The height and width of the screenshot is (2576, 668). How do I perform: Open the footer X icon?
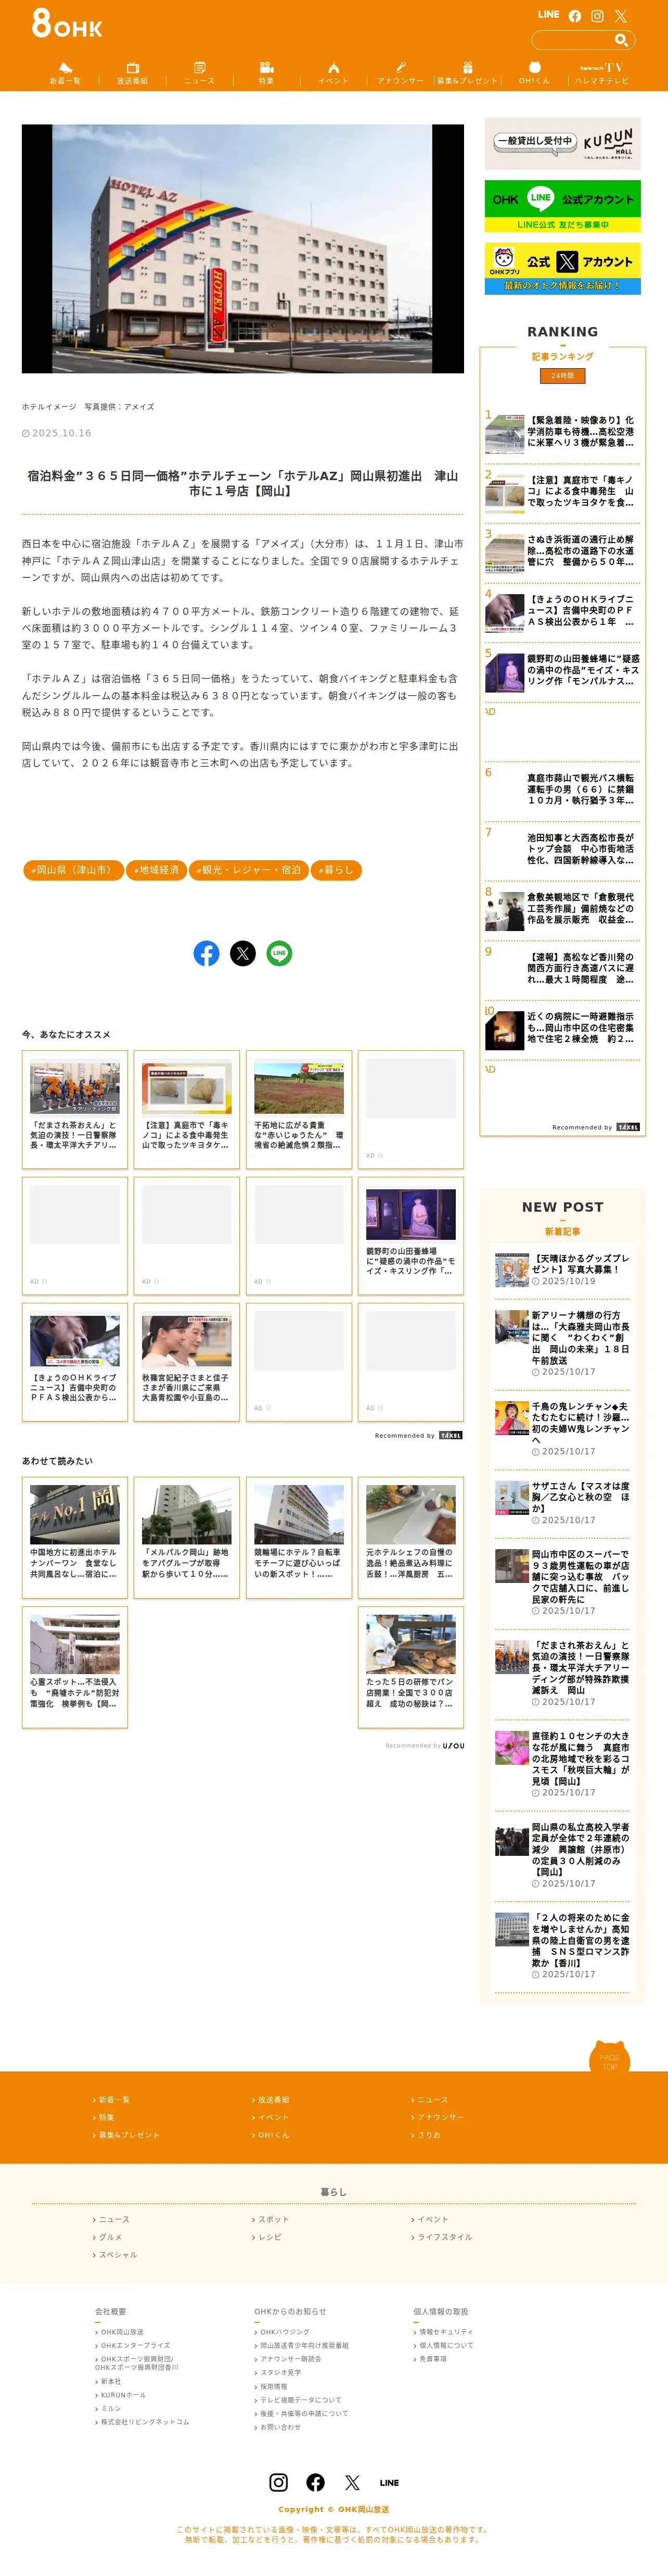click(x=353, y=2482)
